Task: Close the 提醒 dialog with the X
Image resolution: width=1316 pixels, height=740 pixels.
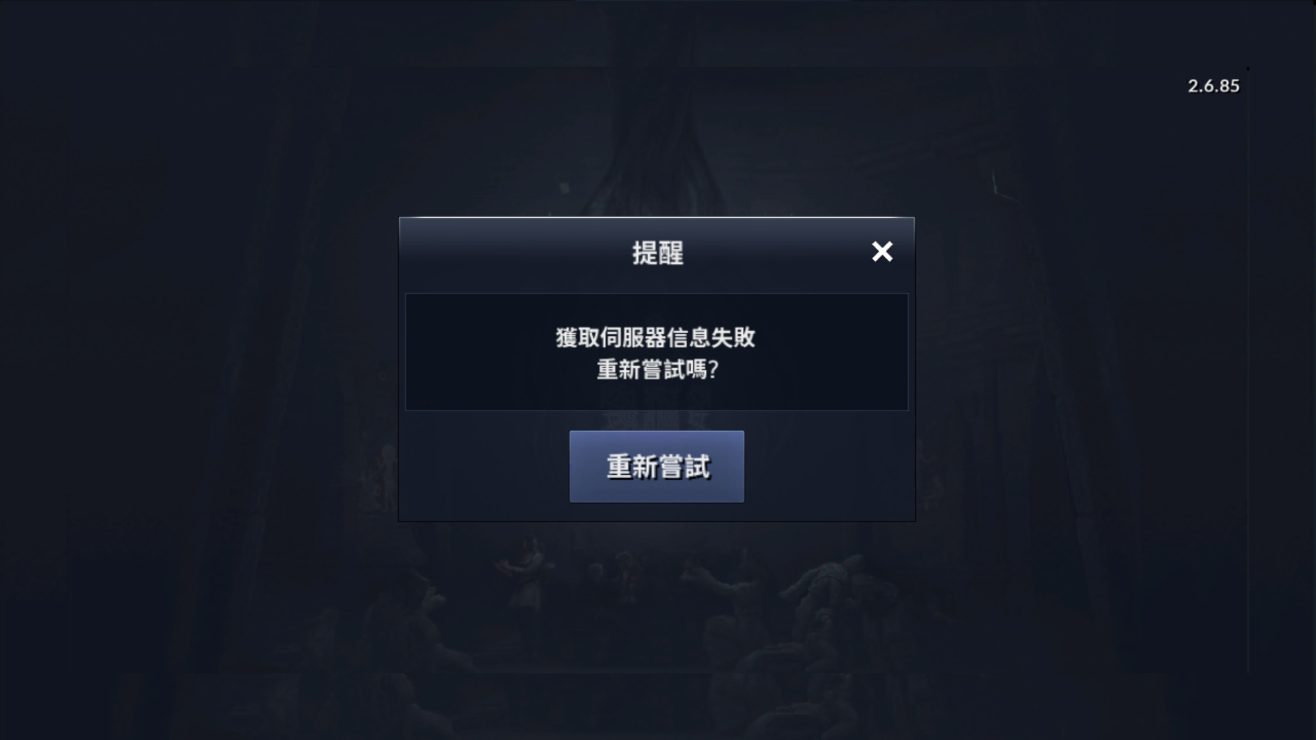Action: click(x=882, y=251)
